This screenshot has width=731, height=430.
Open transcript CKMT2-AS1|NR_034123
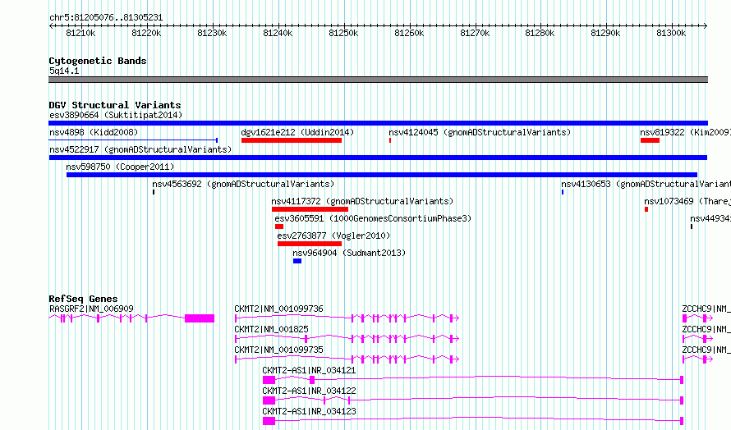(309, 411)
